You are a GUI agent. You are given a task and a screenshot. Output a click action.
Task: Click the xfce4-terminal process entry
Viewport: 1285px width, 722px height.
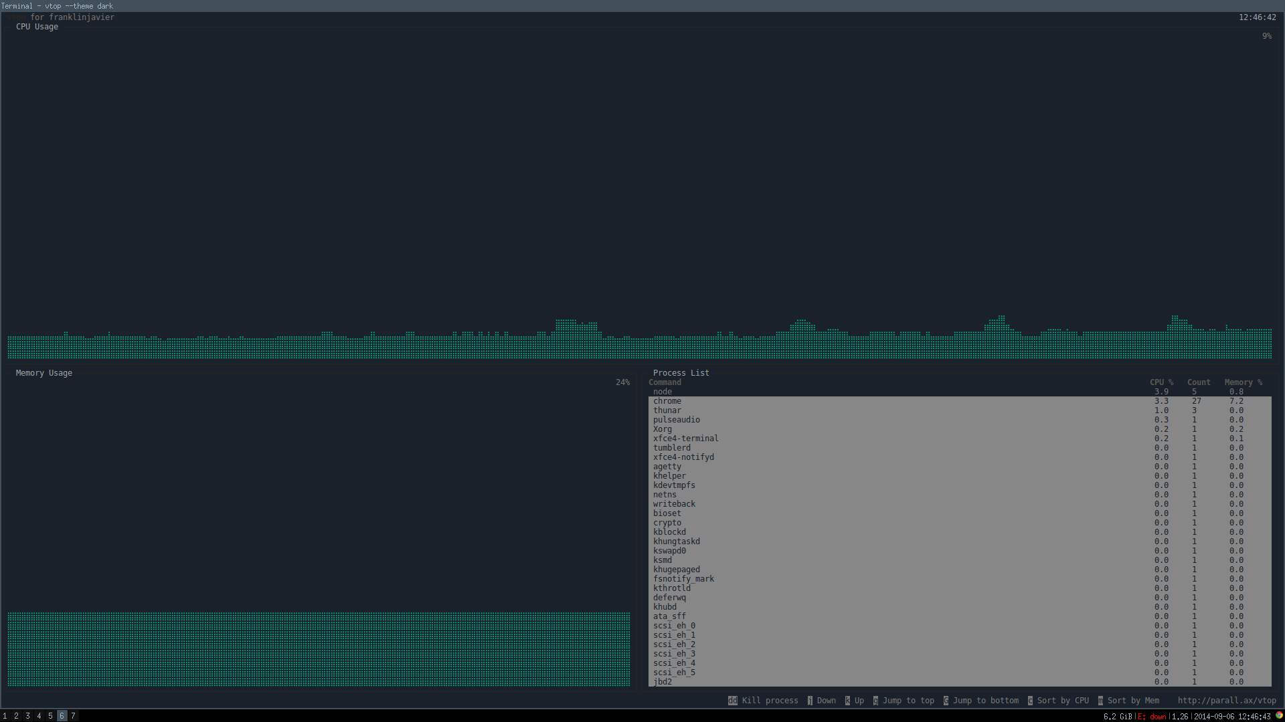tap(685, 439)
